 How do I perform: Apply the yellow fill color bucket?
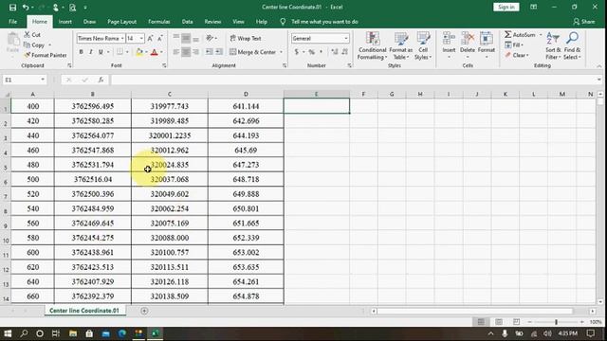[x=139, y=52]
